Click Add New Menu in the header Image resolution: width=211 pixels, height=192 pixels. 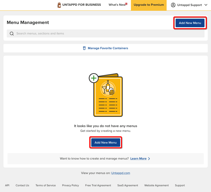coord(190,23)
